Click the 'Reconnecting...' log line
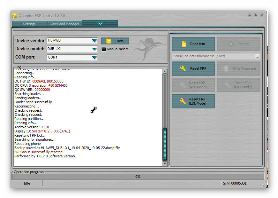Viewport: 278px width, 198px height. [26, 106]
